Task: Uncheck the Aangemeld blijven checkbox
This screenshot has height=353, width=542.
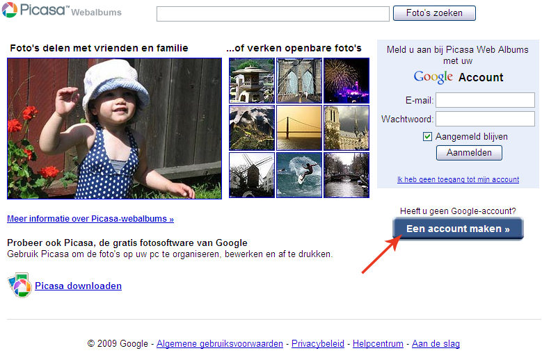Action: 428,137
